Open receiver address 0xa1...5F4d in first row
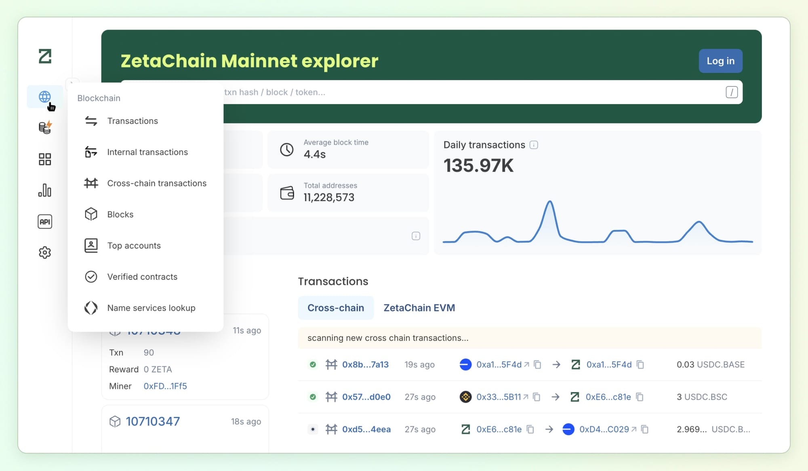 tap(609, 364)
